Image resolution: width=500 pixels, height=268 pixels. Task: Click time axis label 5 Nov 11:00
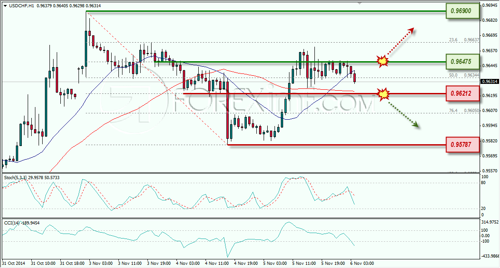click(304, 263)
